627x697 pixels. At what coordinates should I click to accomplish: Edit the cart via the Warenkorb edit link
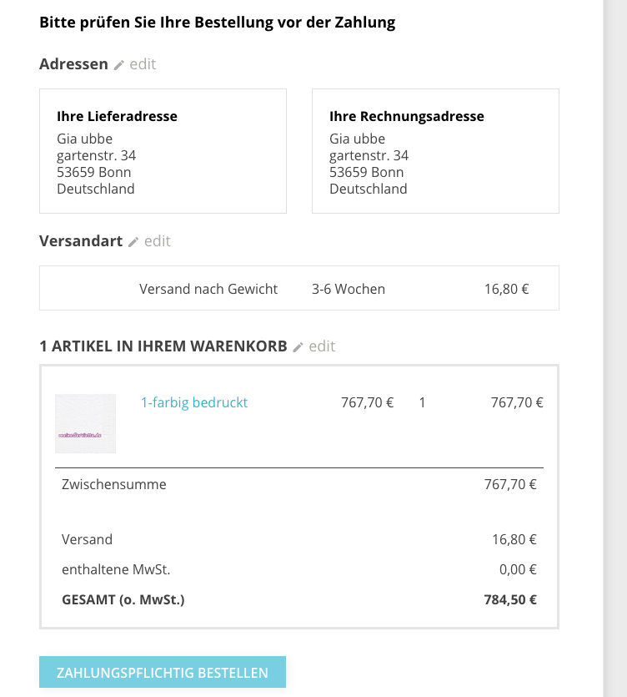tap(322, 346)
